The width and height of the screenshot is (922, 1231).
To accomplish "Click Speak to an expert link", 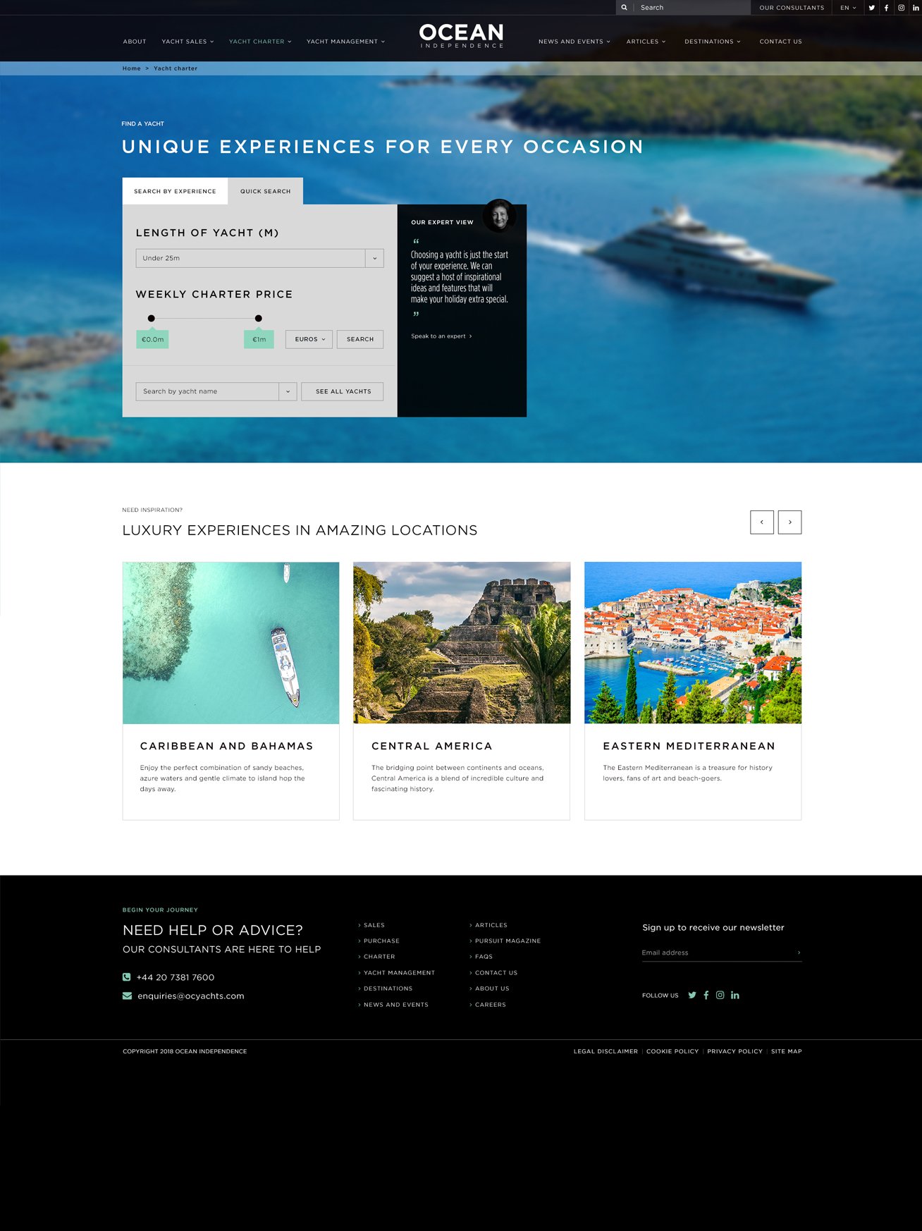I will pos(441,336).
